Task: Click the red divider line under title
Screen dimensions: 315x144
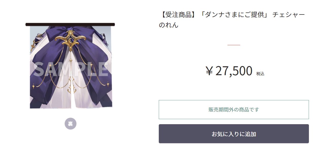Action: click(x=234, y=45)
